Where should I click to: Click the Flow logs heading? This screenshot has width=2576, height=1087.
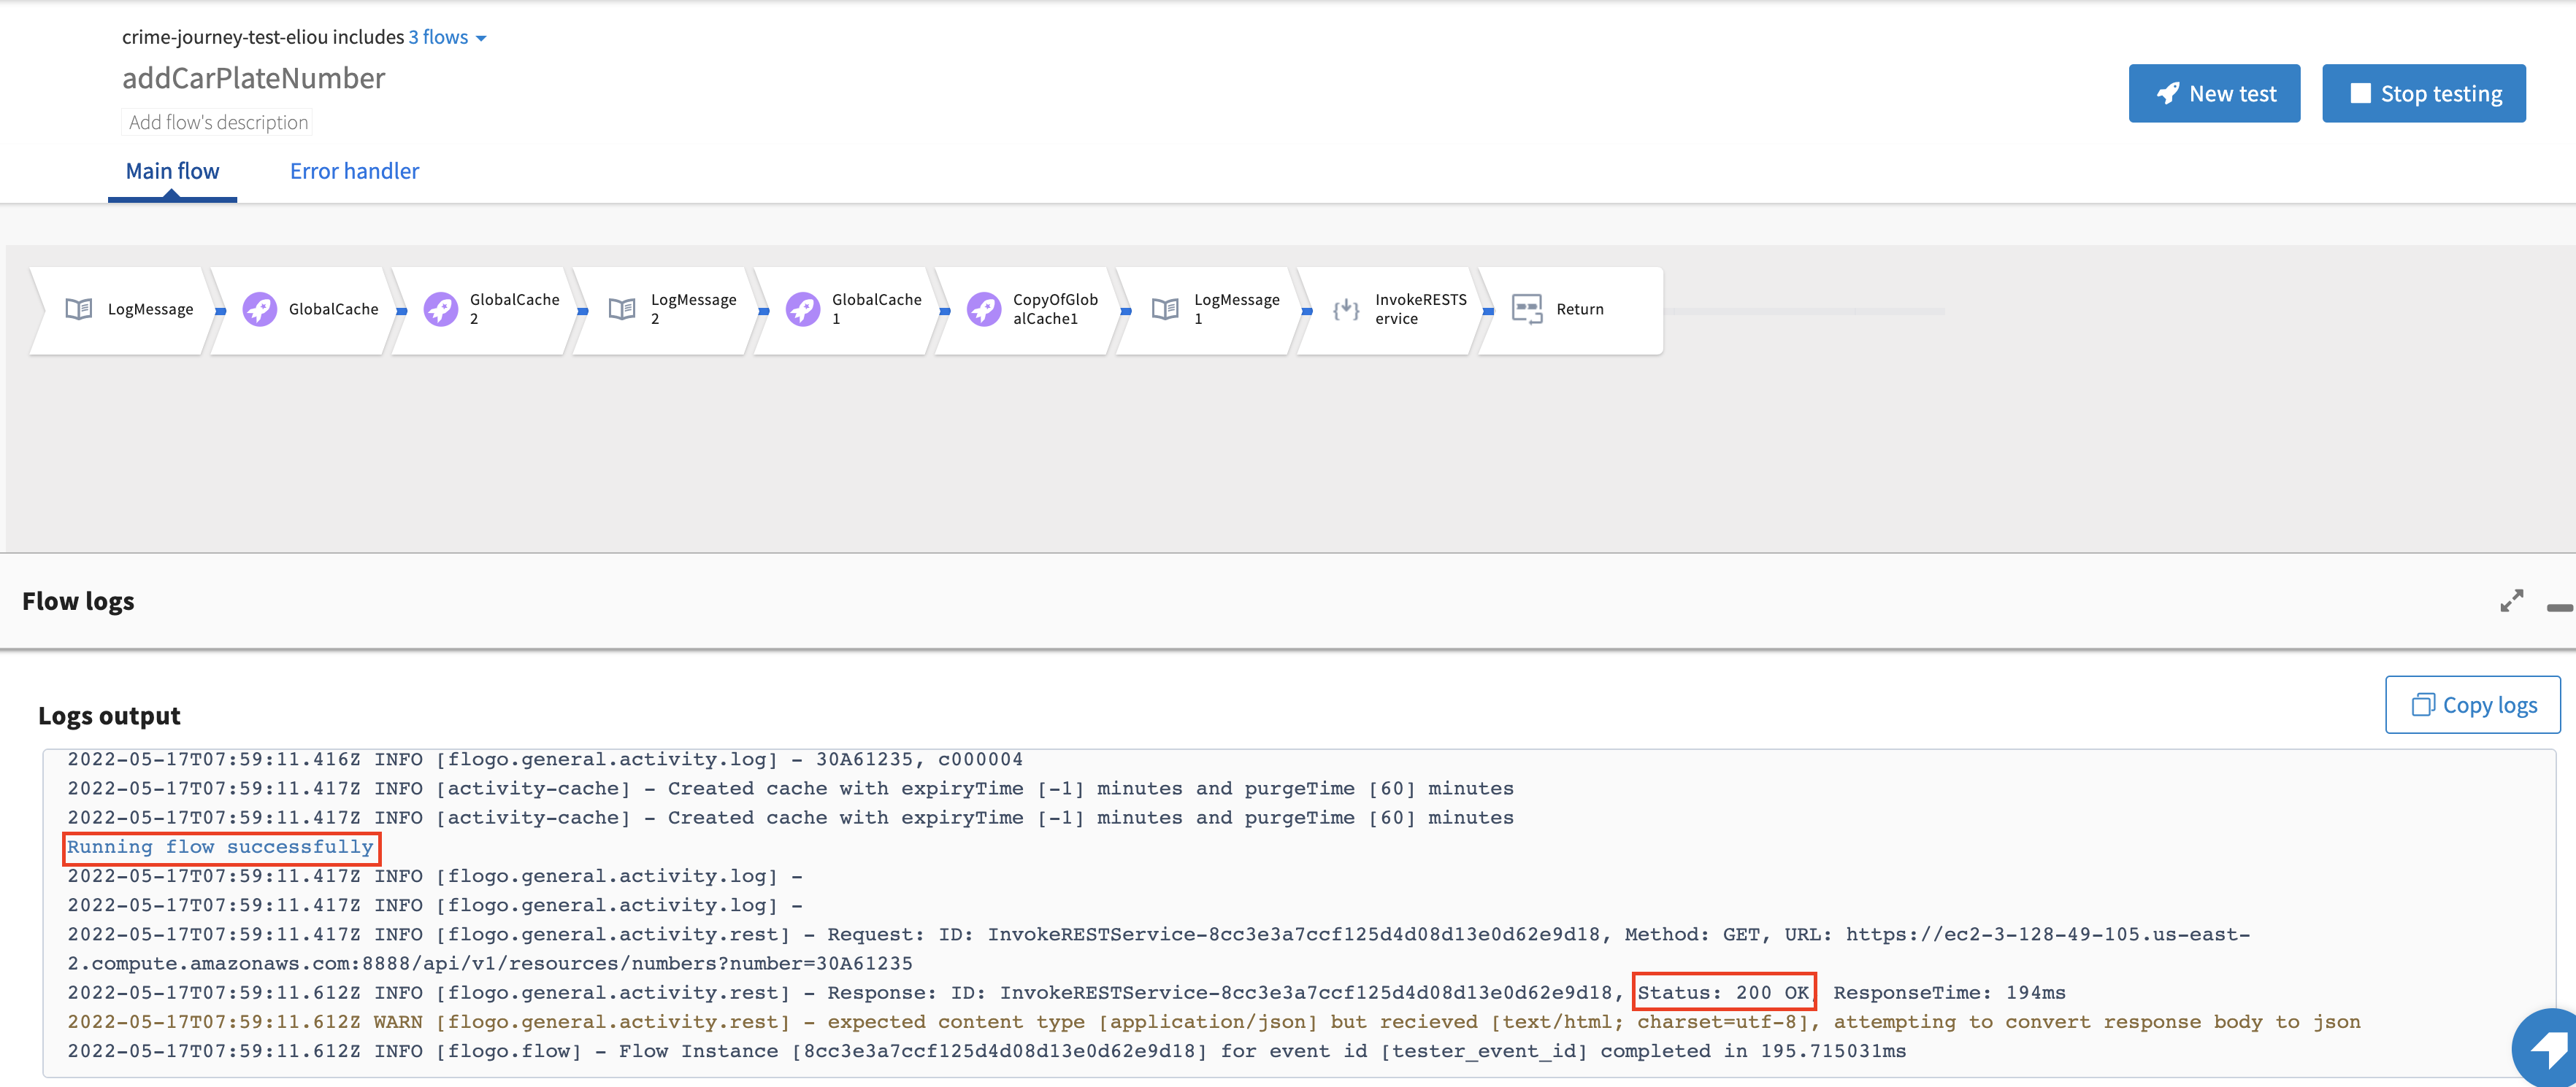(78, 600)
